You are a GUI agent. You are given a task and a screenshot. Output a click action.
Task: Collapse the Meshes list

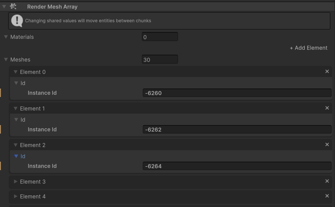5,60
